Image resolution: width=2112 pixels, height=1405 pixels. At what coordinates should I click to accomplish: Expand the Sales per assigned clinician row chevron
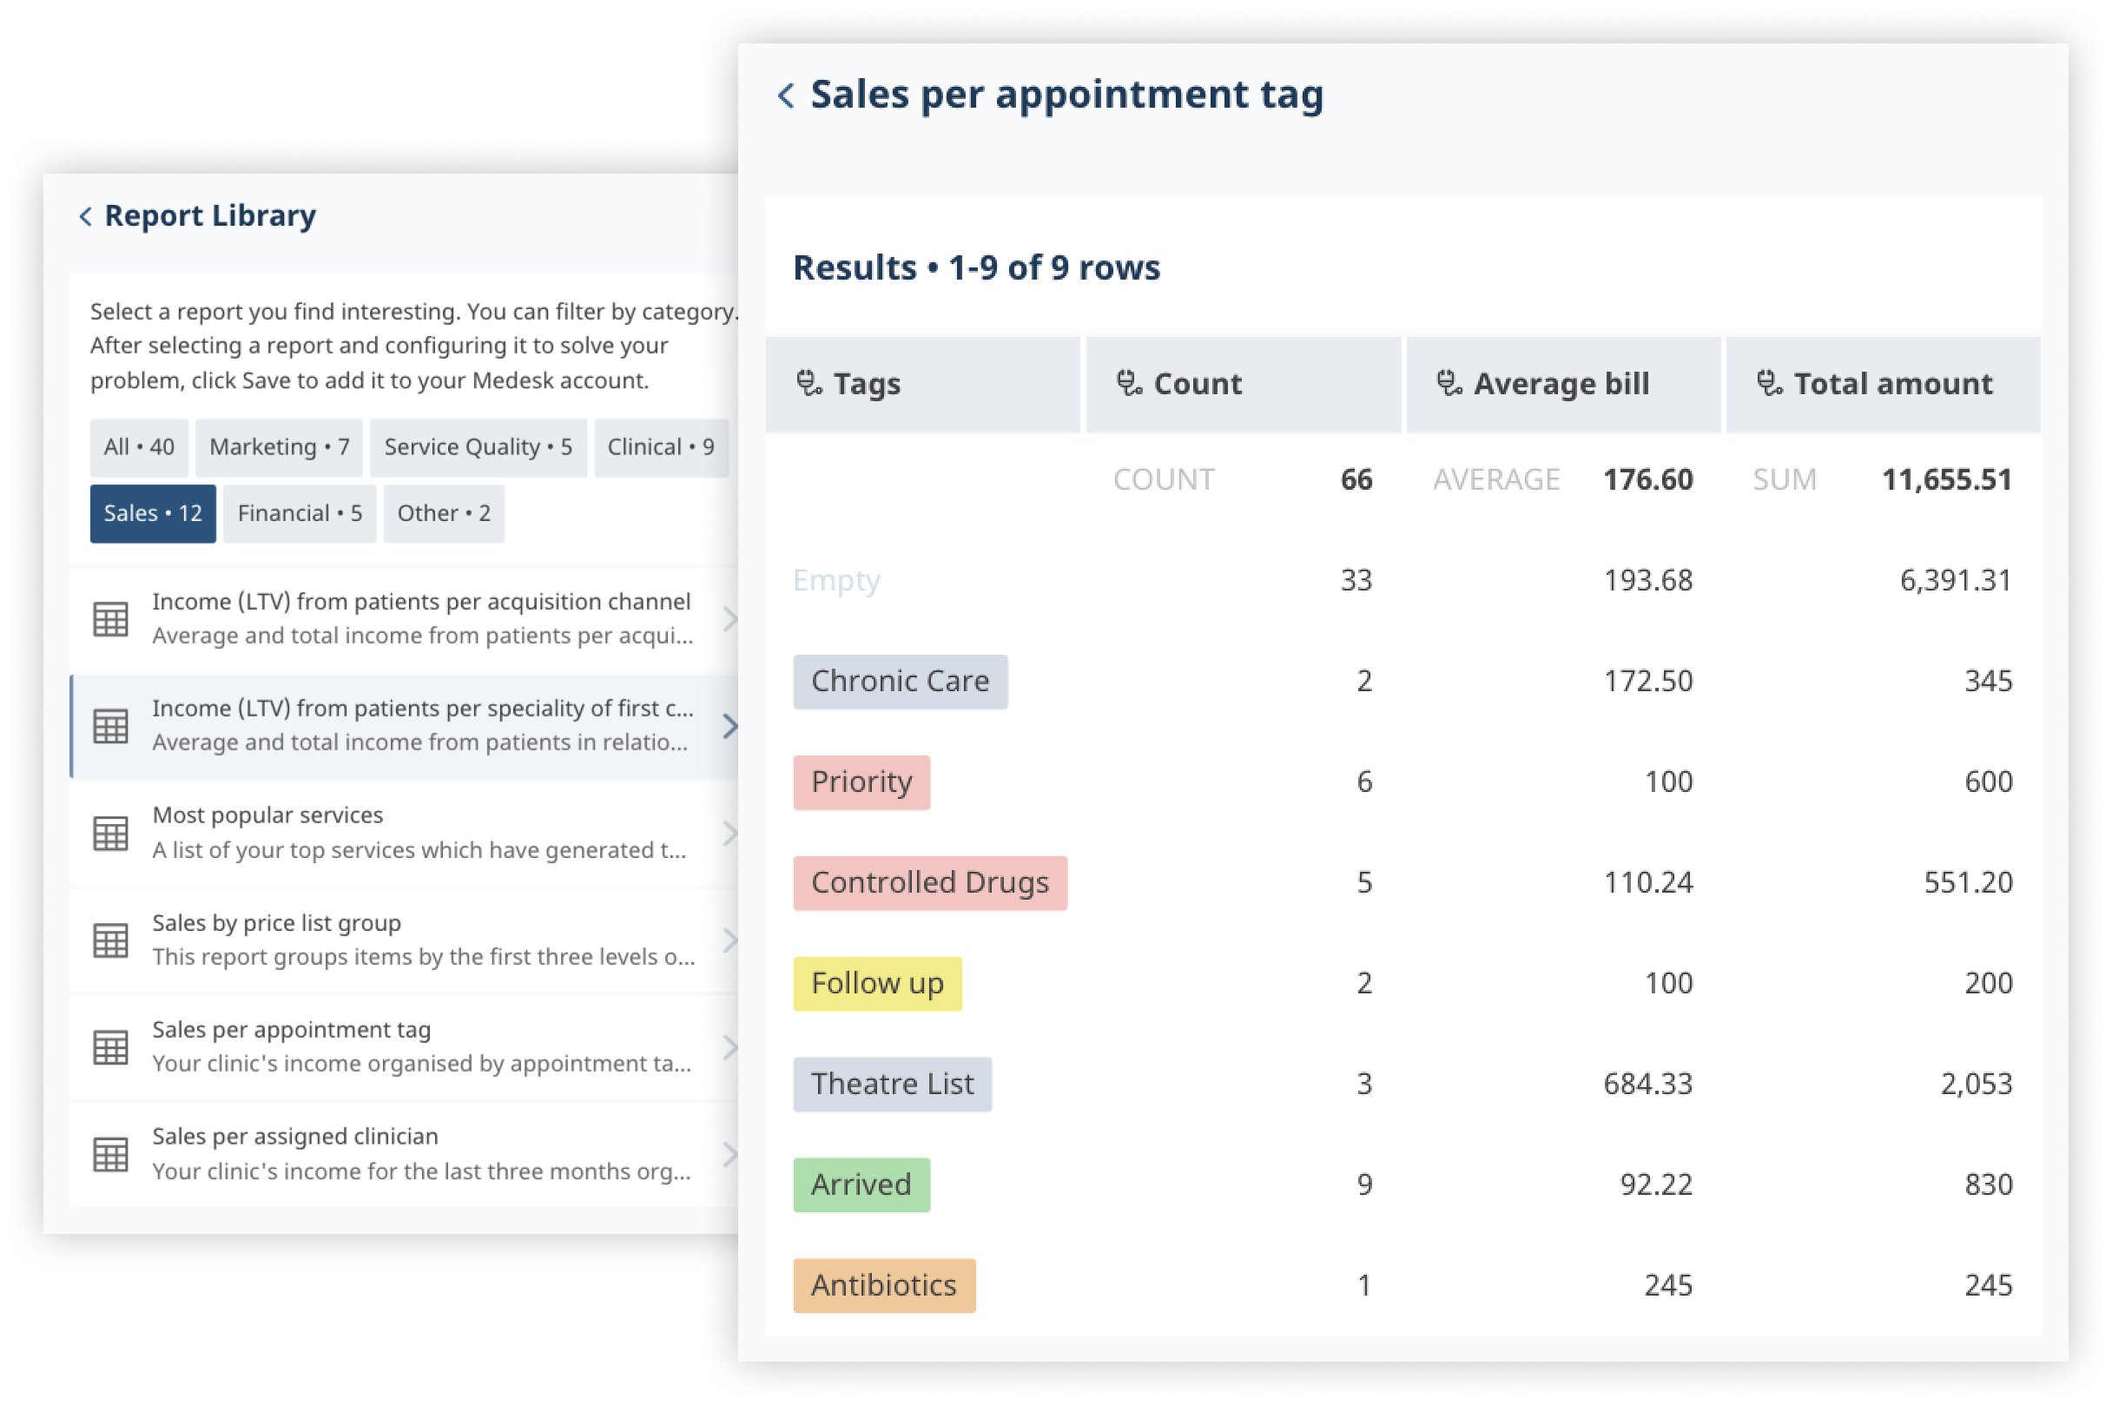tap(728, 1154)
